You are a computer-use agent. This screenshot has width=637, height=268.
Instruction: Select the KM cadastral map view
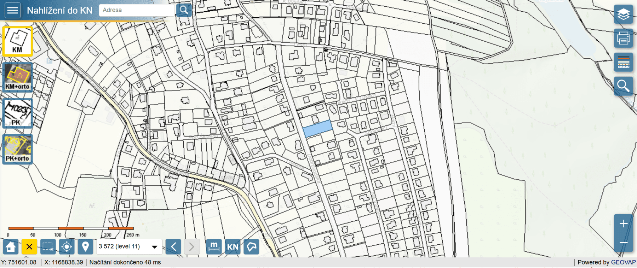pyautogui.click(x=17, y=41)
